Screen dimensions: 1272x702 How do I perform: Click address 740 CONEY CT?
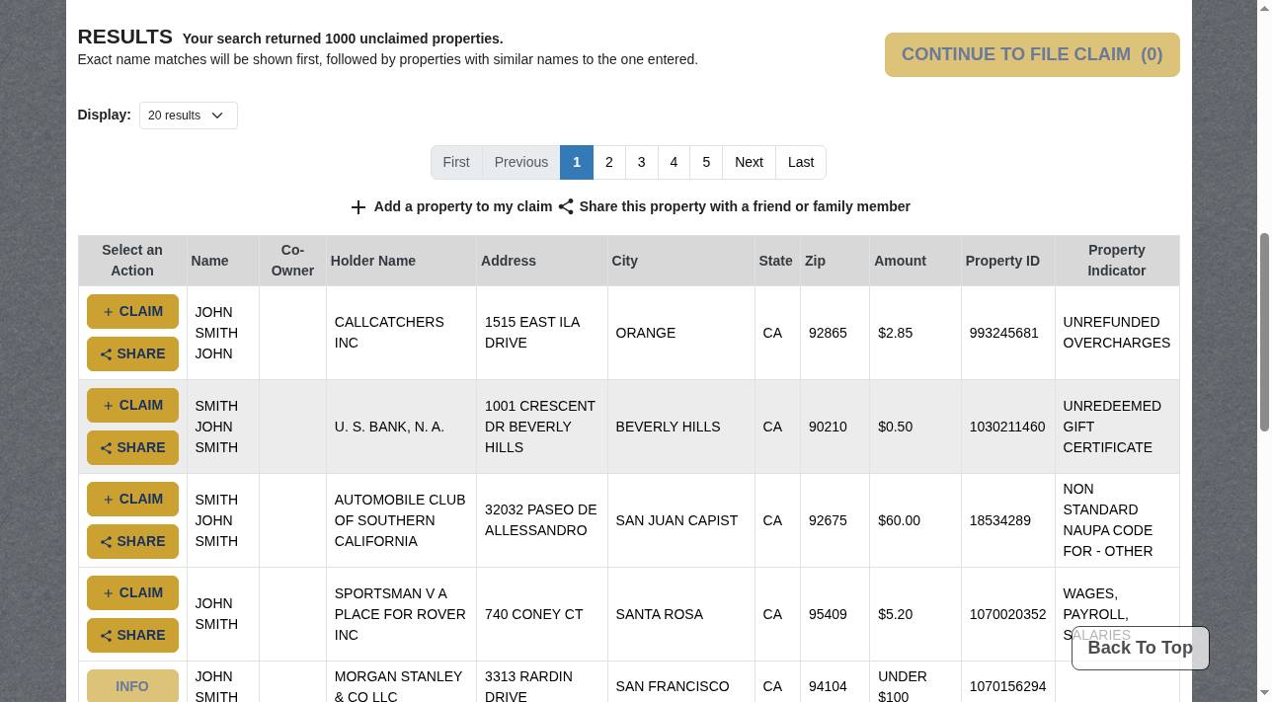click(x=534, y=614)
